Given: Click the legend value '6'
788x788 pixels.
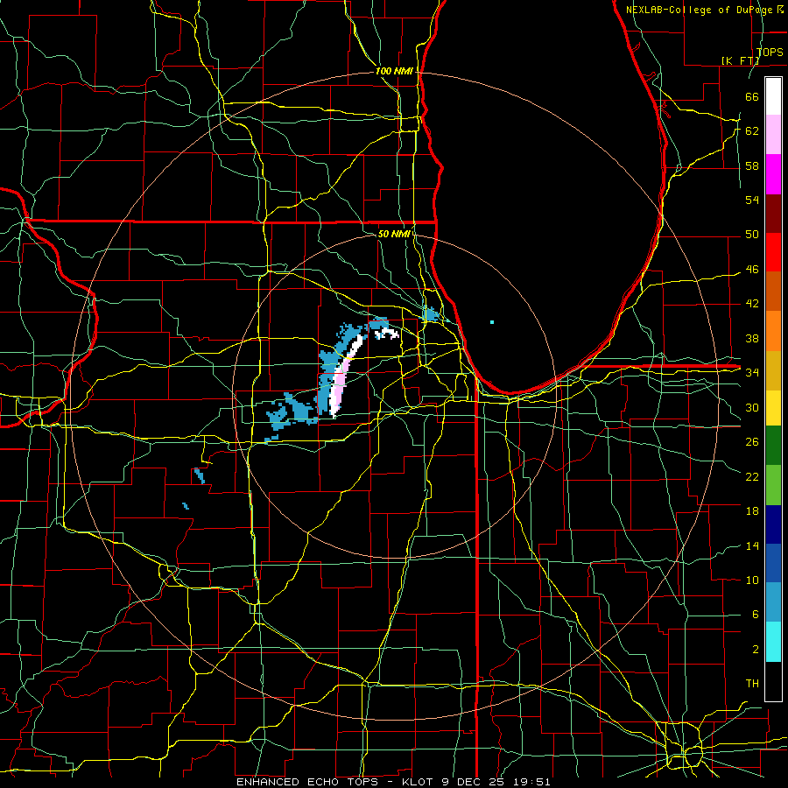Looking at the screenshot, I should coord(755,615).
